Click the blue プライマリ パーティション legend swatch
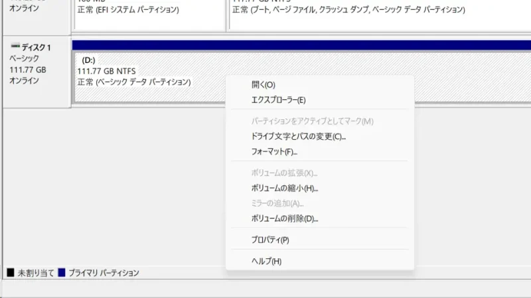Viewport: 531px width, 298px height. tap(62, 272)
